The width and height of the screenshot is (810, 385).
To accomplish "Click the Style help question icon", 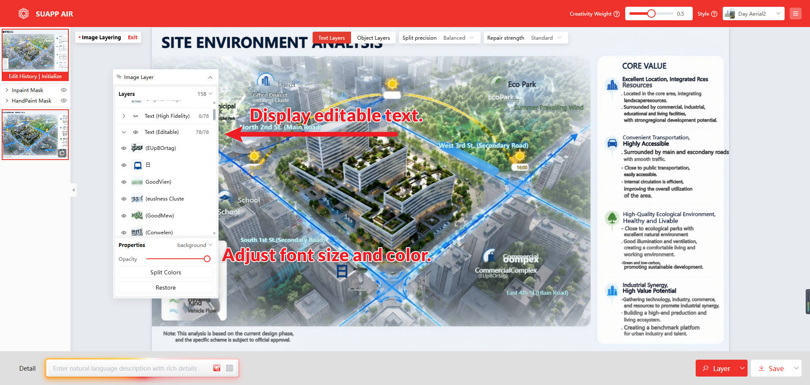I will 714,14.
